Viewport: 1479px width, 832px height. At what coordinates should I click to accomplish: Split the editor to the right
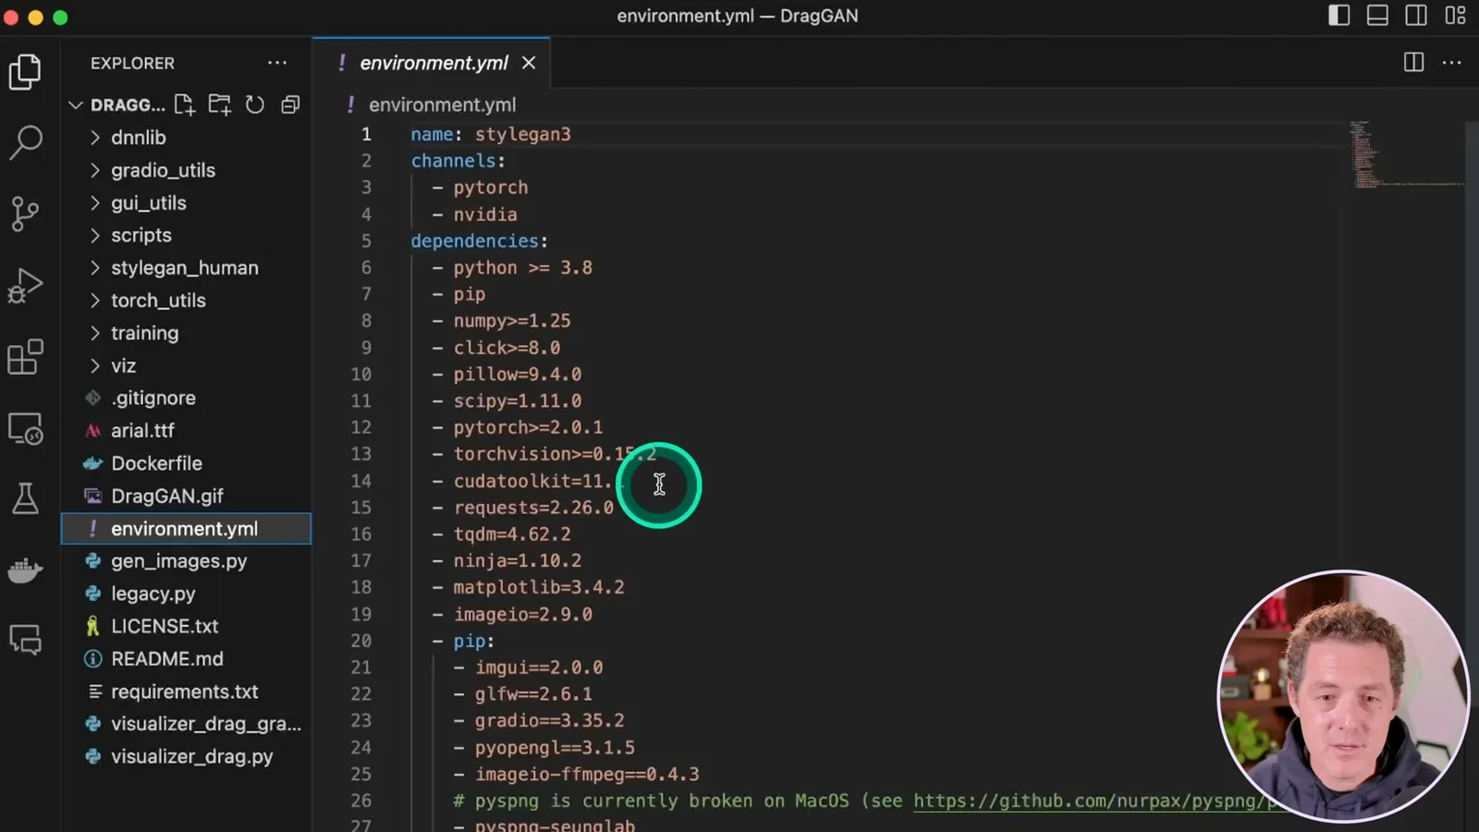(1413, 62)
